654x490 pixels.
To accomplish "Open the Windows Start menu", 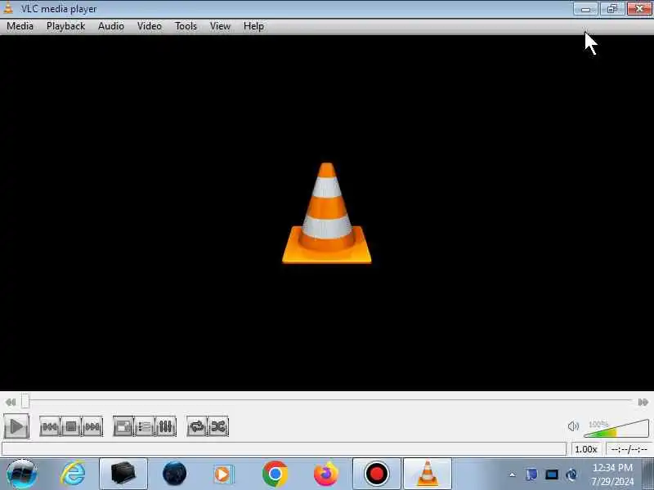I will (x=22, y=474).
